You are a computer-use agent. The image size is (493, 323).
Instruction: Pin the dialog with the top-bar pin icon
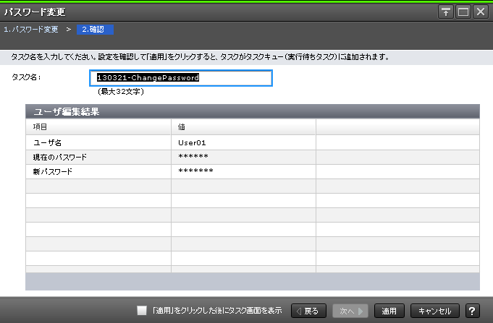(445, 12)
